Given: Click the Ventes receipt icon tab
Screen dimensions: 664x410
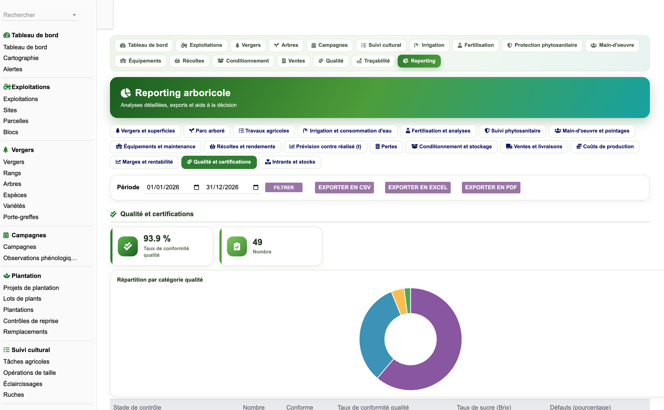Looking at the screenshot, I should 284,61.
